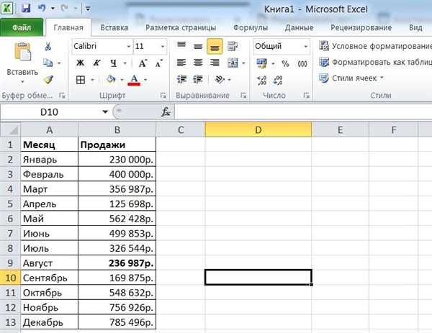Image resolution: width=432 pixels, height=333 pixels.
Task: Select the Format Painter brush
Action: pos(48,80)
